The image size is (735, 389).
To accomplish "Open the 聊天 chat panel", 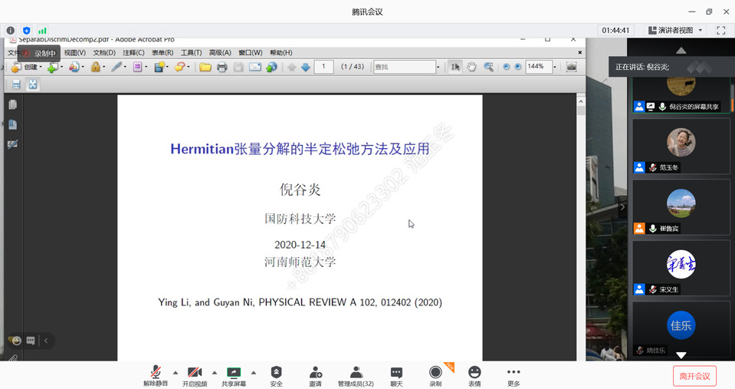I will (396, 375).
